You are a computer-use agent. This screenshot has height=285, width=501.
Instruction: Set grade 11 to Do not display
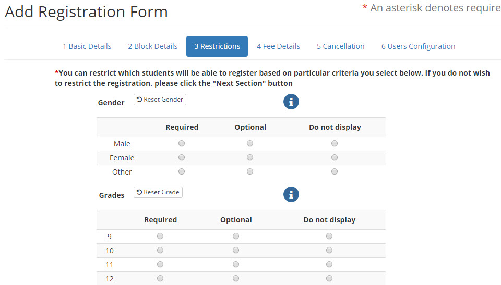click(329, 264)
